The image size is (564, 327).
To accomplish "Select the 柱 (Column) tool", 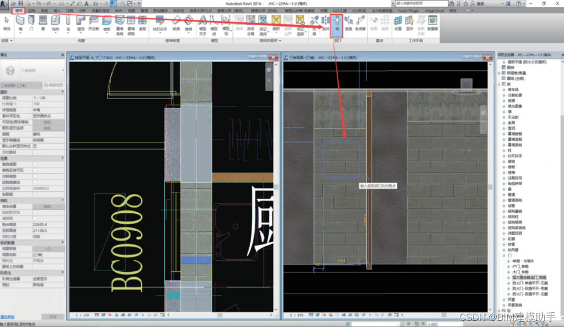I will (68, 23).
